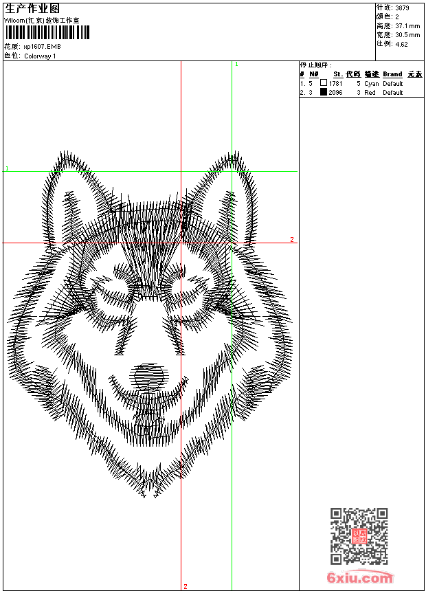Click the height value 37.1 mm

tap(406, 25)
